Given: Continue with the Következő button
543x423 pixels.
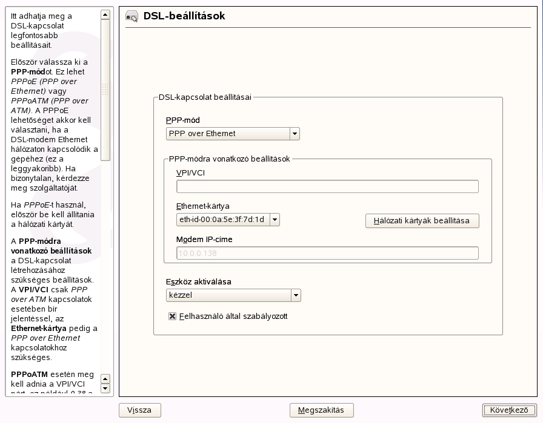Looking at the screenshot, I should [x=509, y=410].
